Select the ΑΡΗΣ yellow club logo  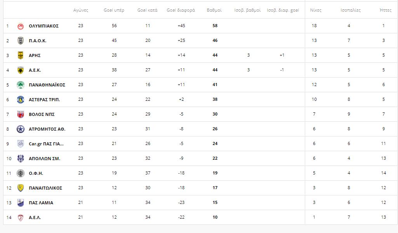[x=21, y=55]
